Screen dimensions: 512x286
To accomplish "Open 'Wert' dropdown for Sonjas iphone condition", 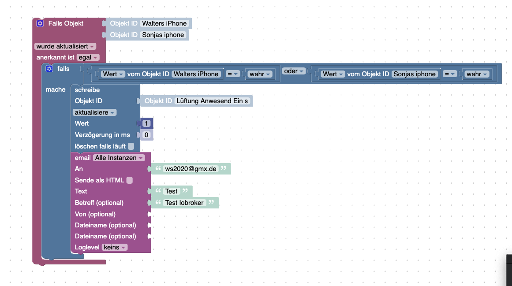I will coord(333,74).
